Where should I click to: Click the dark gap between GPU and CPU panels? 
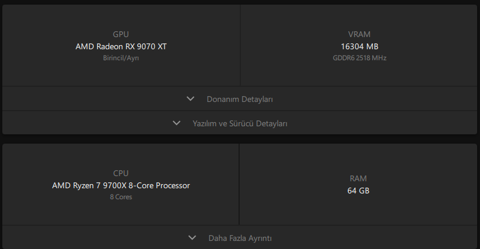240,139
